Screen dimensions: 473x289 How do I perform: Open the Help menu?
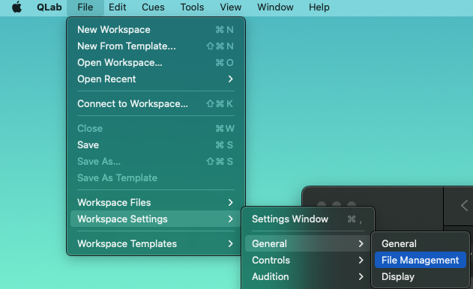pyautogui.click(x=319, y=7)
